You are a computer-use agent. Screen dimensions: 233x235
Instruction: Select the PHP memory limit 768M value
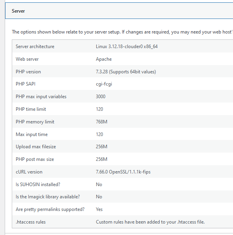pos(101,122)
